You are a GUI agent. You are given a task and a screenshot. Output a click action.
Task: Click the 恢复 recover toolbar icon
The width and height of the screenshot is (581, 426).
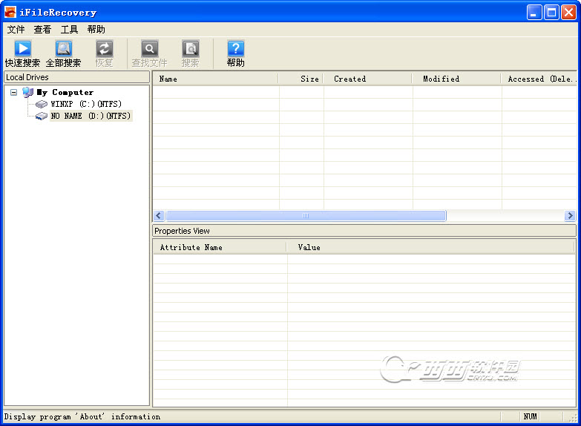point(105,50)
